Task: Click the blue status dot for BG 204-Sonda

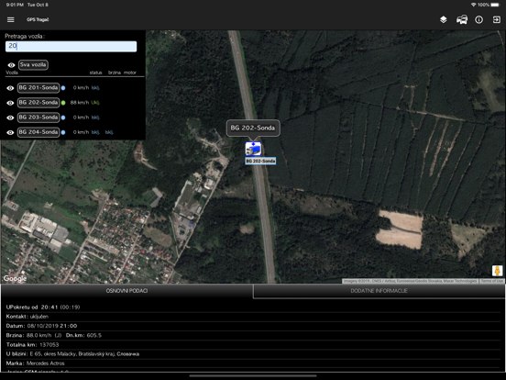Action: [x=63, y=132]
